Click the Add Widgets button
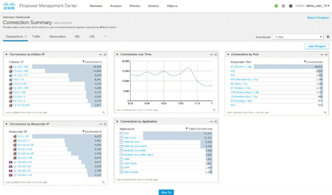Viewport: 332px width, 195px height. click(317, 46)
